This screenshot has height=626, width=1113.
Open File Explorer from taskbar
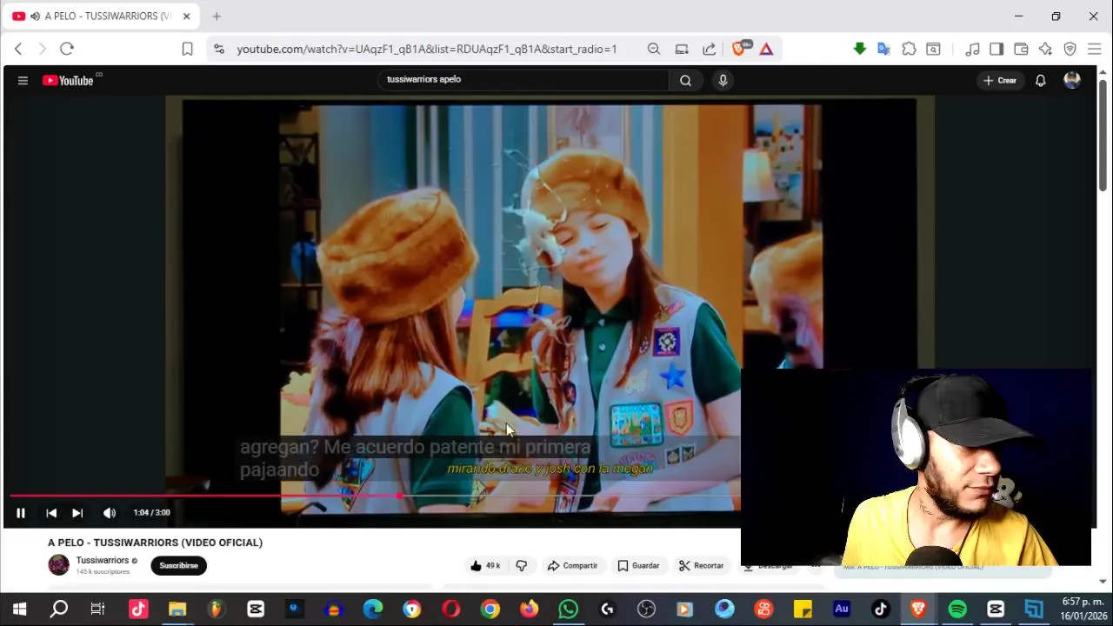click(x=177, y=609)
